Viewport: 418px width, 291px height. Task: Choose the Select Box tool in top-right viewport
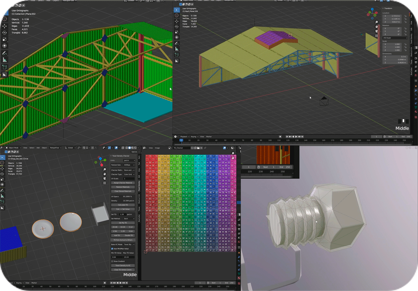click(177, 10)
